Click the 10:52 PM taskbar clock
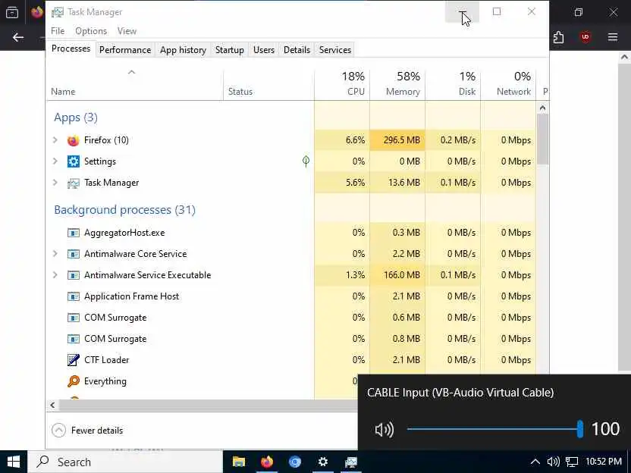 pos(603,462)
